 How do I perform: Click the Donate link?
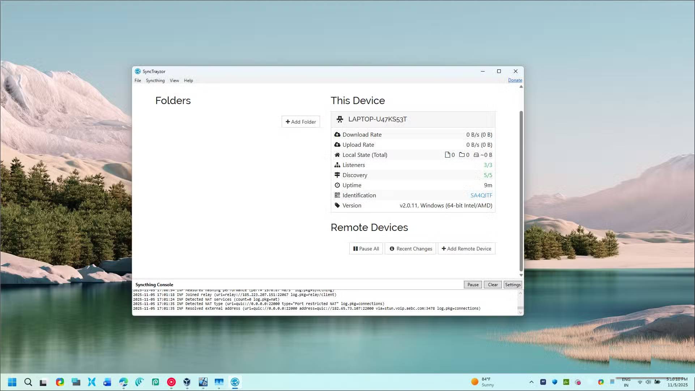pos(515,80)
